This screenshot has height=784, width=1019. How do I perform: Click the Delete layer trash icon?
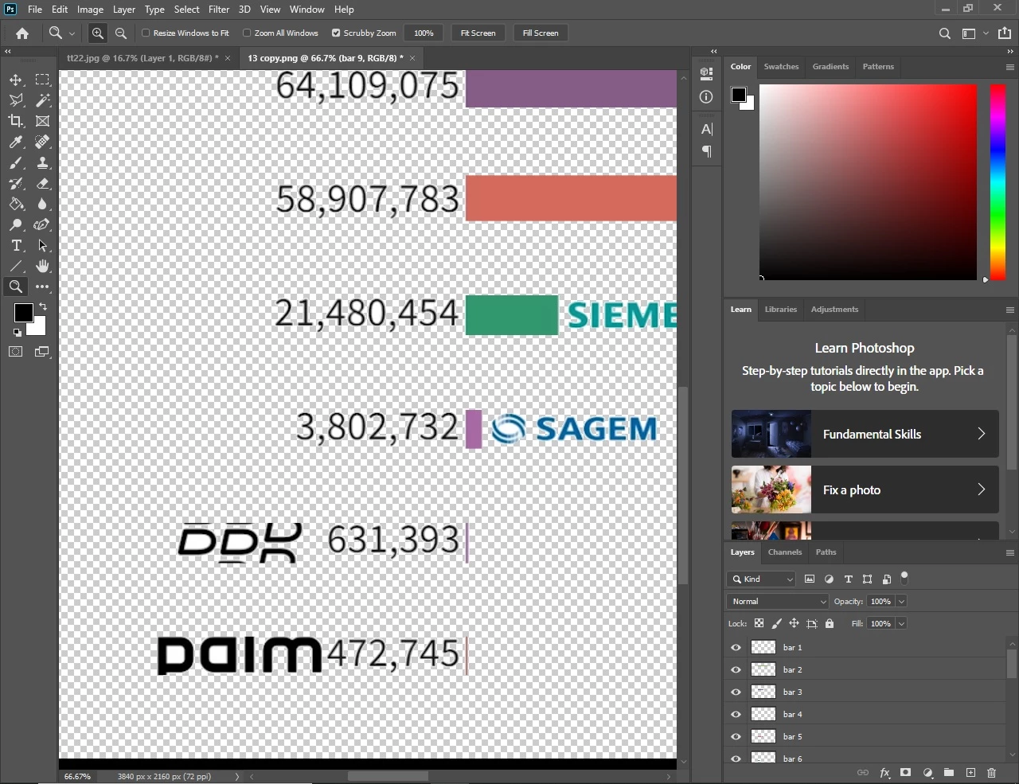click(991, 773)
